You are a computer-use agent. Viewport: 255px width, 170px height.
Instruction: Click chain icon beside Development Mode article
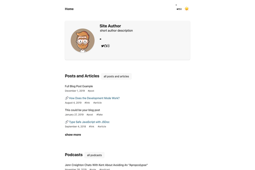(x=67, y=98)
